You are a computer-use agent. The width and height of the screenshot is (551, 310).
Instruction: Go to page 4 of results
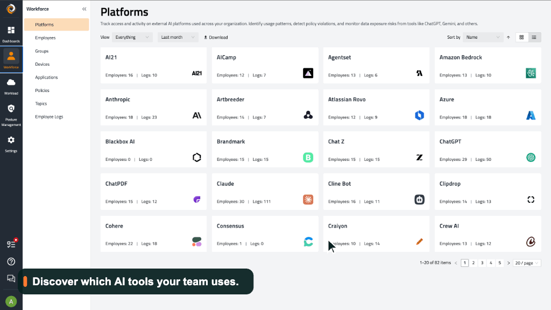pyautogui.click(x=491, y=263)
